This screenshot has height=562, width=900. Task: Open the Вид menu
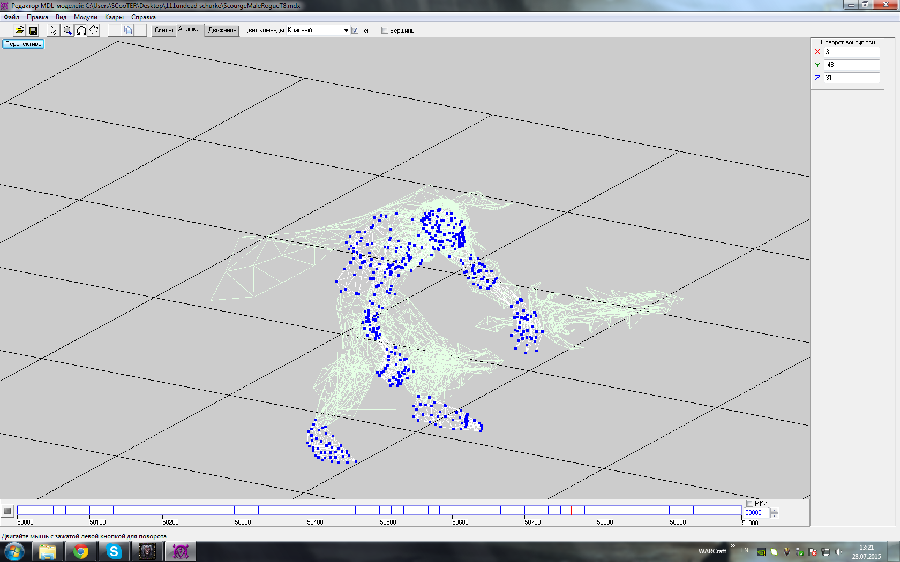61,17
